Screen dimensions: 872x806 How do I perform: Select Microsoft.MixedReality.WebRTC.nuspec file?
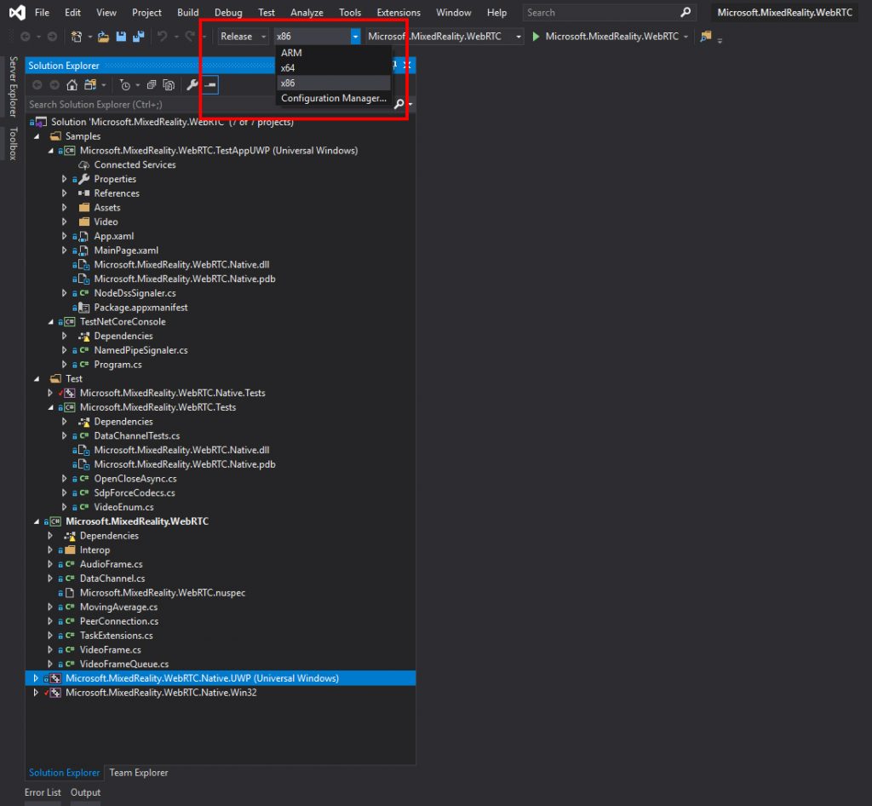[163, 593]
